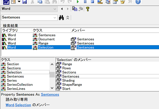Click the Break pause button
This screenshot has height=109, width=159.
click(85, 2)
